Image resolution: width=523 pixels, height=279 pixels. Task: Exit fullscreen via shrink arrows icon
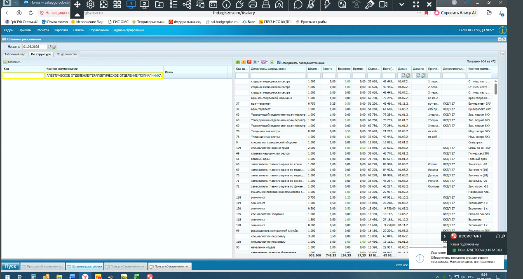click(416, 5)
